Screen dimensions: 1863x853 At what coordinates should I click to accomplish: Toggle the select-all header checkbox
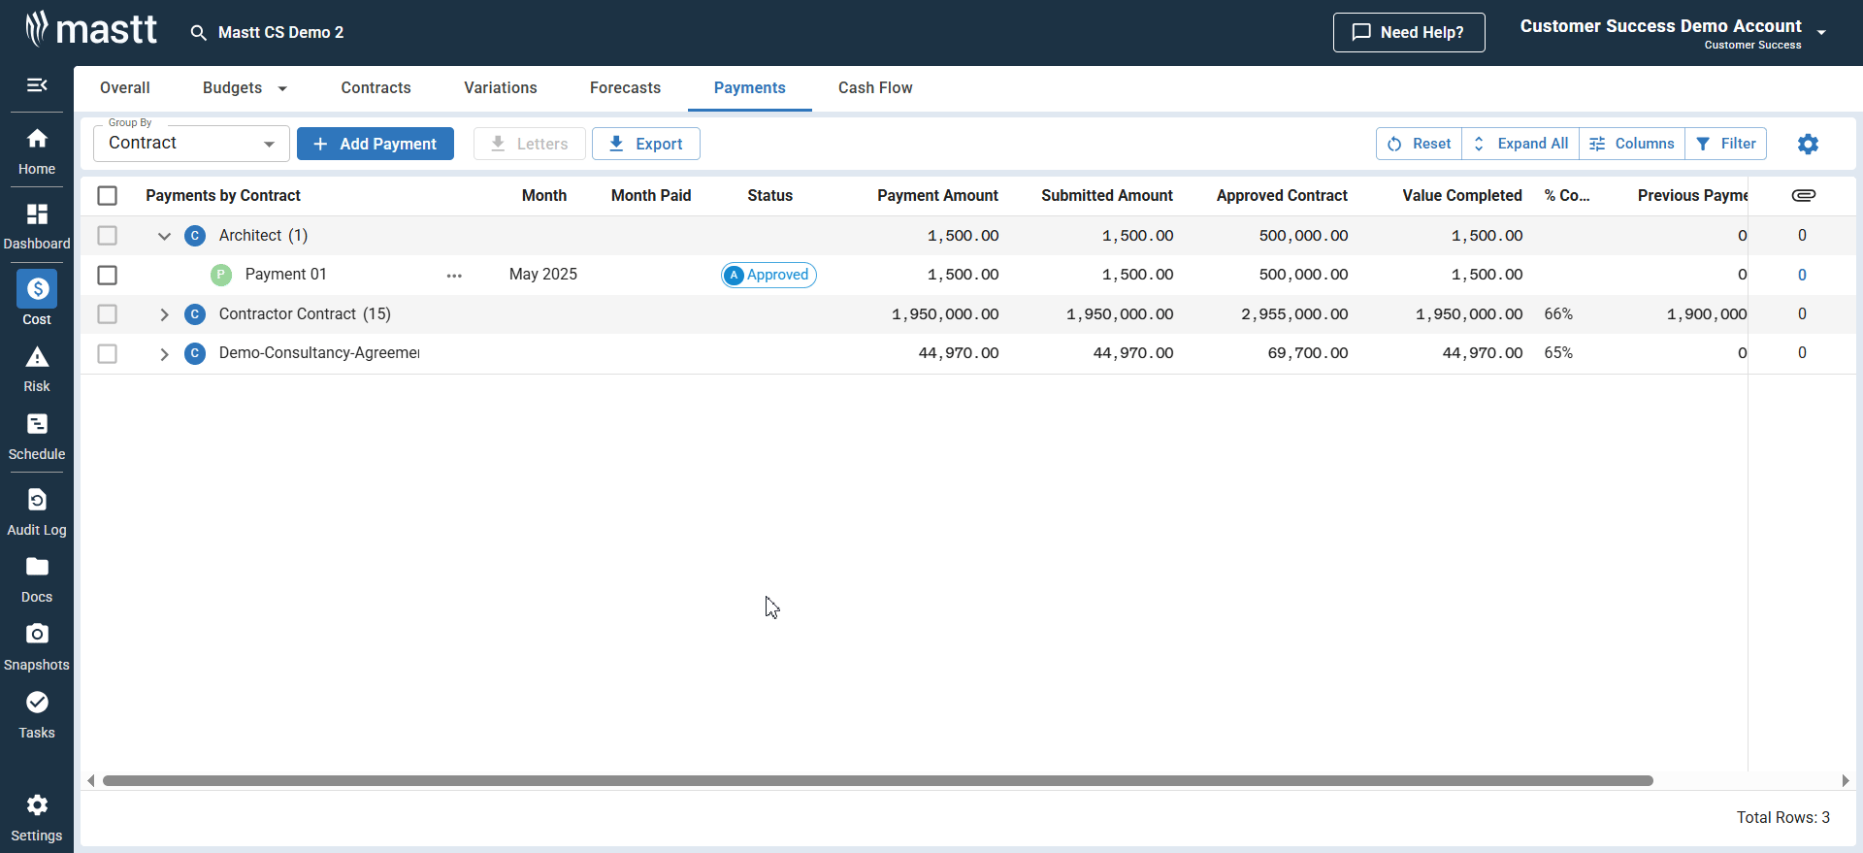click(108, 196)
